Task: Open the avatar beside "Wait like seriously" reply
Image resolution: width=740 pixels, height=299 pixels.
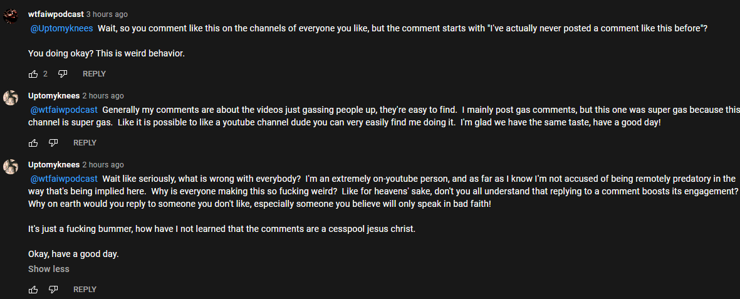Action: click(11, 166)
